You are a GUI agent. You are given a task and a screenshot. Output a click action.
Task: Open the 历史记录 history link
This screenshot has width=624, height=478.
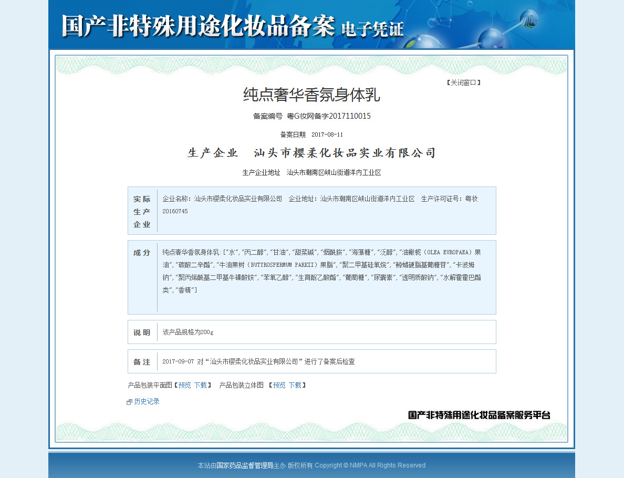[147, 401]
